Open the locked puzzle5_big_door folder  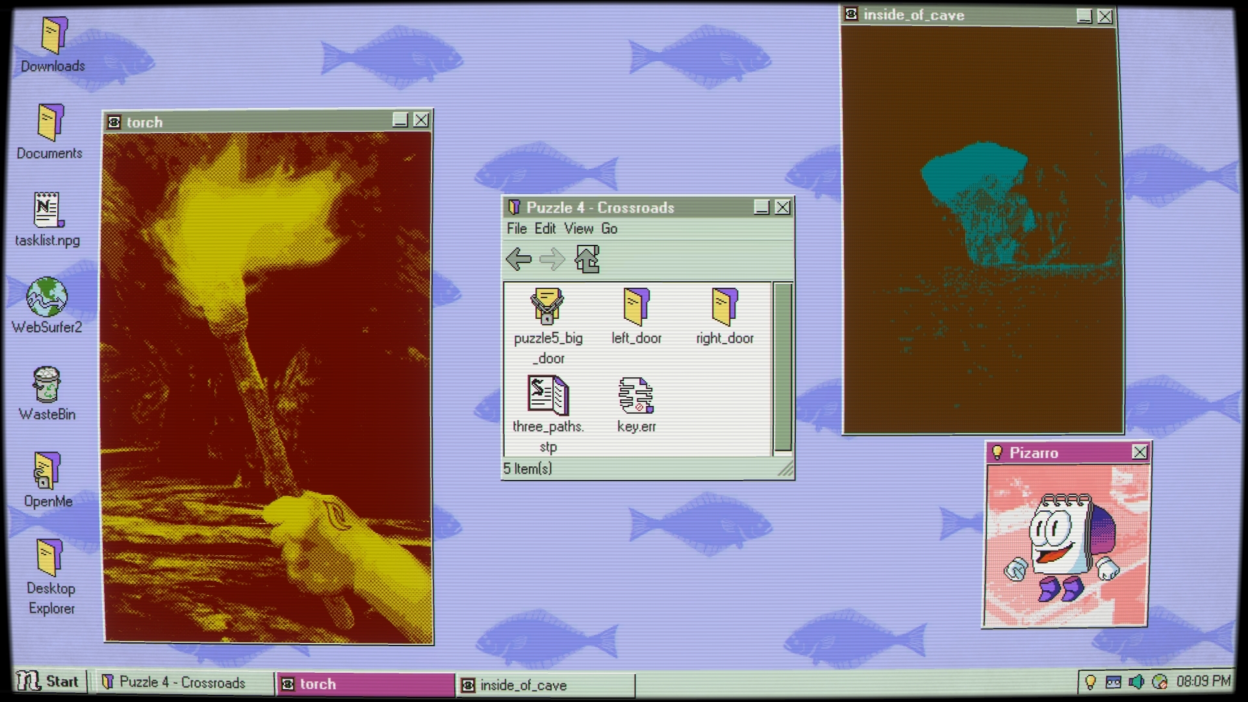point(547,307)
